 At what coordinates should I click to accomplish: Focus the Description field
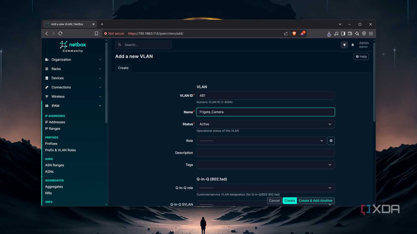(x=265, y=153)
